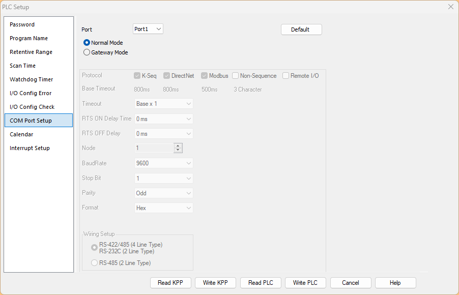459x295 pixels.
Task: Open the Format Hex dropdown
Action: click(164, 208)
